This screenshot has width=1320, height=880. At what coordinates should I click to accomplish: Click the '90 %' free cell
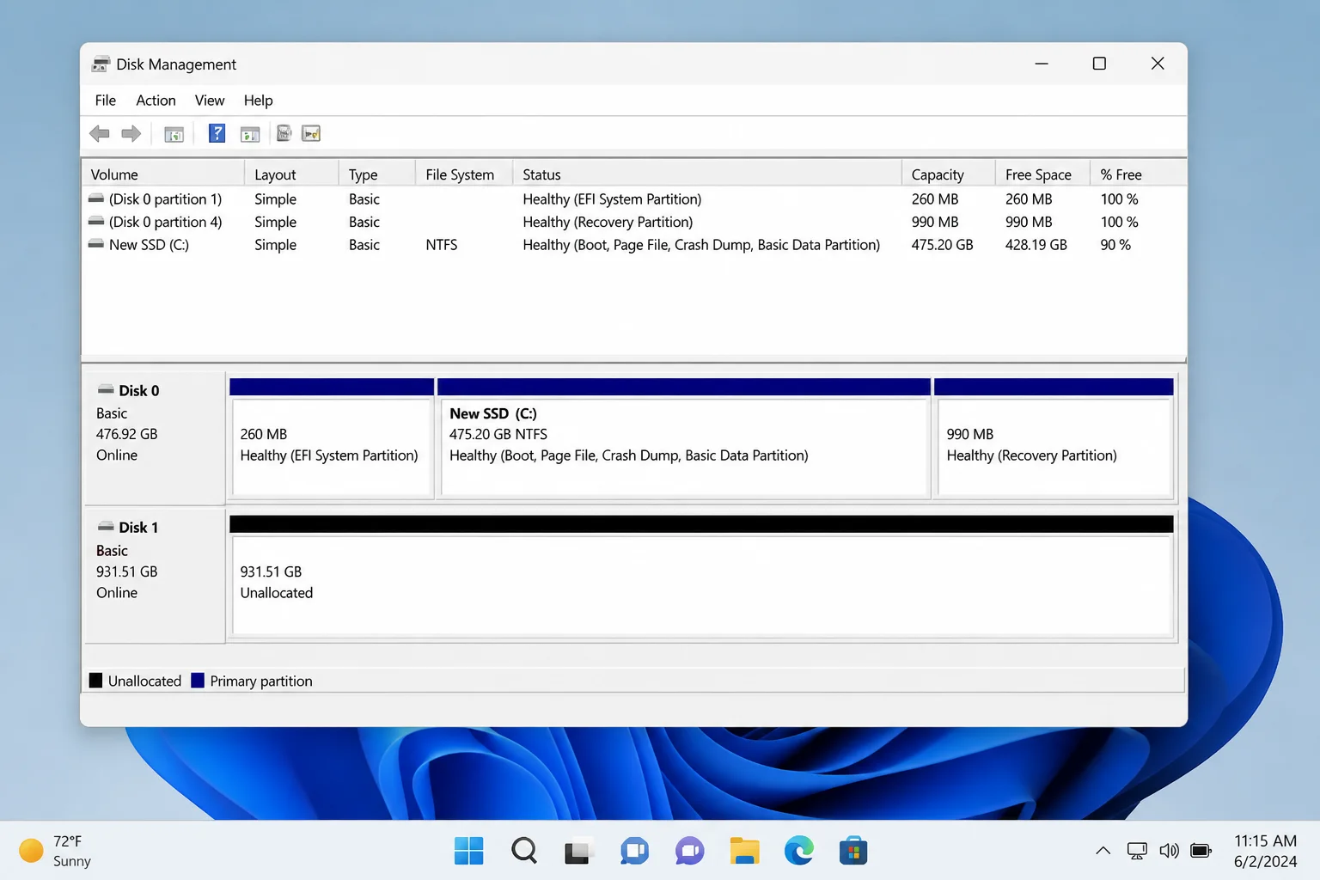tap(1115, 245)
